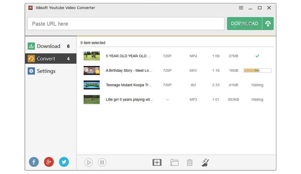Screen dimensions: 301x174
Task: Click the 1:09 duration value
Action: pos(216,56)
